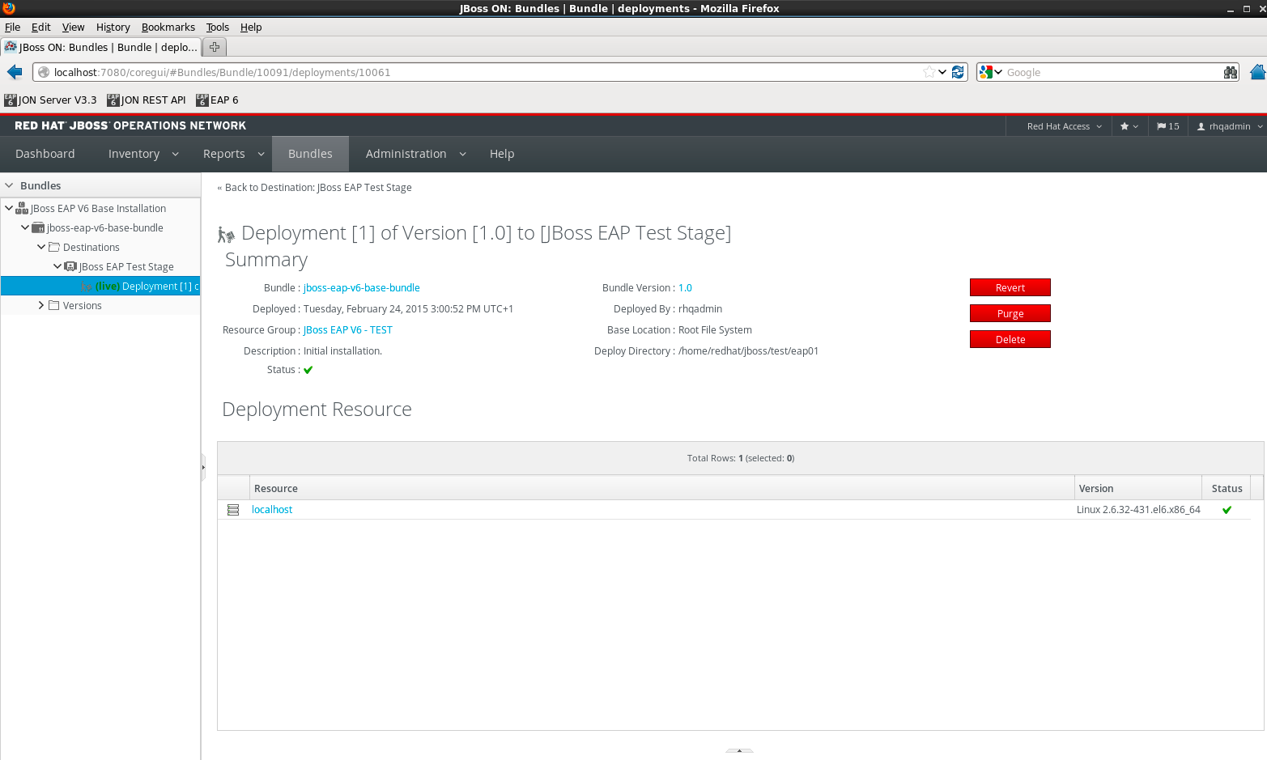Open the Help tab

[502, 154]
